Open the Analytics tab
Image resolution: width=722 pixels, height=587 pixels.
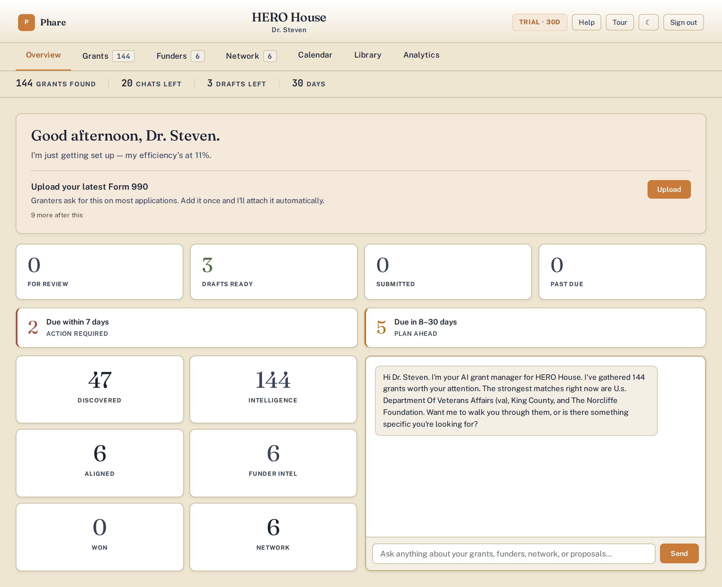pyautogui.click(x=421, y=55)
